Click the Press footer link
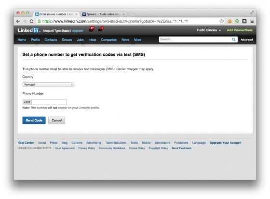The height and width of the screenshot is (199, 270). click(x=54, y=143)
